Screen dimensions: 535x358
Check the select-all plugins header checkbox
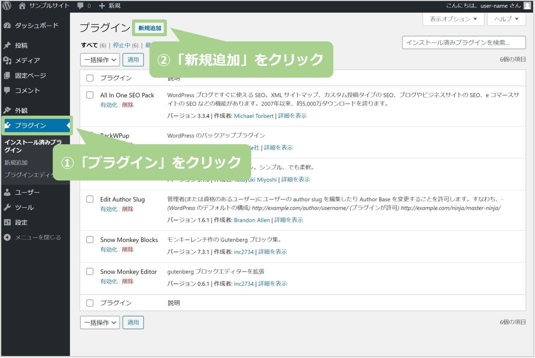click(90, 78)
